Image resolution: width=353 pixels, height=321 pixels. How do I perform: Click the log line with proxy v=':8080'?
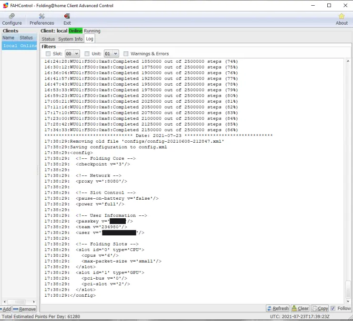(86, 181)
